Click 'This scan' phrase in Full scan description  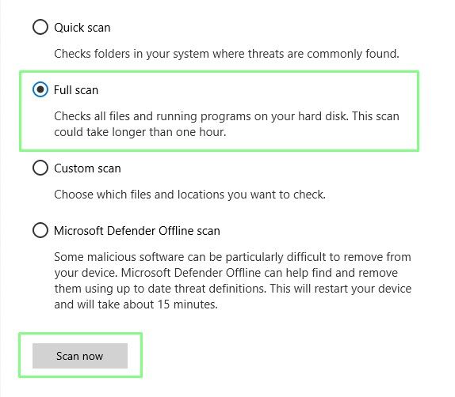[x=376, y=116]
